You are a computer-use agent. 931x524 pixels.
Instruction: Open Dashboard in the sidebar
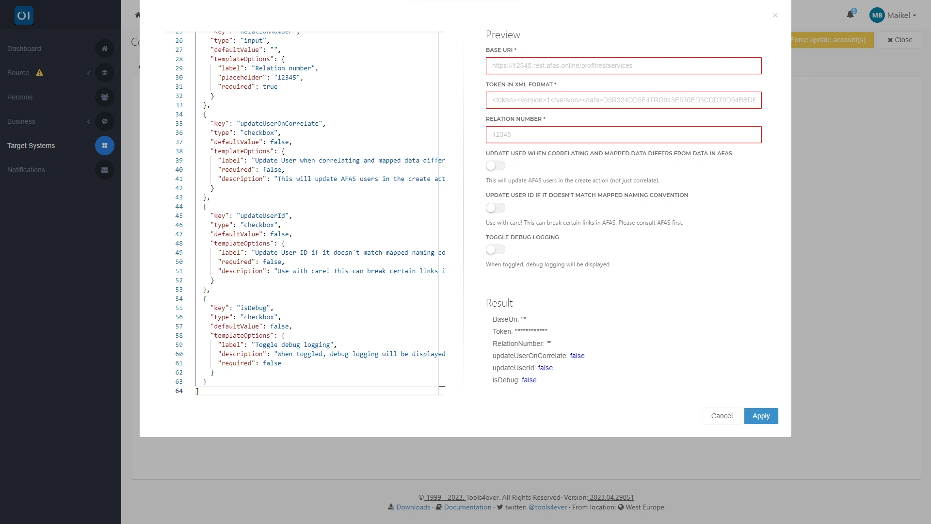coord(24,49)
